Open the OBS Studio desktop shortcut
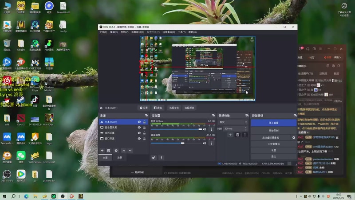Image resolution: width=355 pixels, height=200 pixels. (7, 176)
